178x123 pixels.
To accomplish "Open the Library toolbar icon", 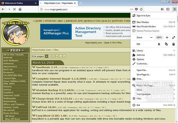I will tap(162, 9).
